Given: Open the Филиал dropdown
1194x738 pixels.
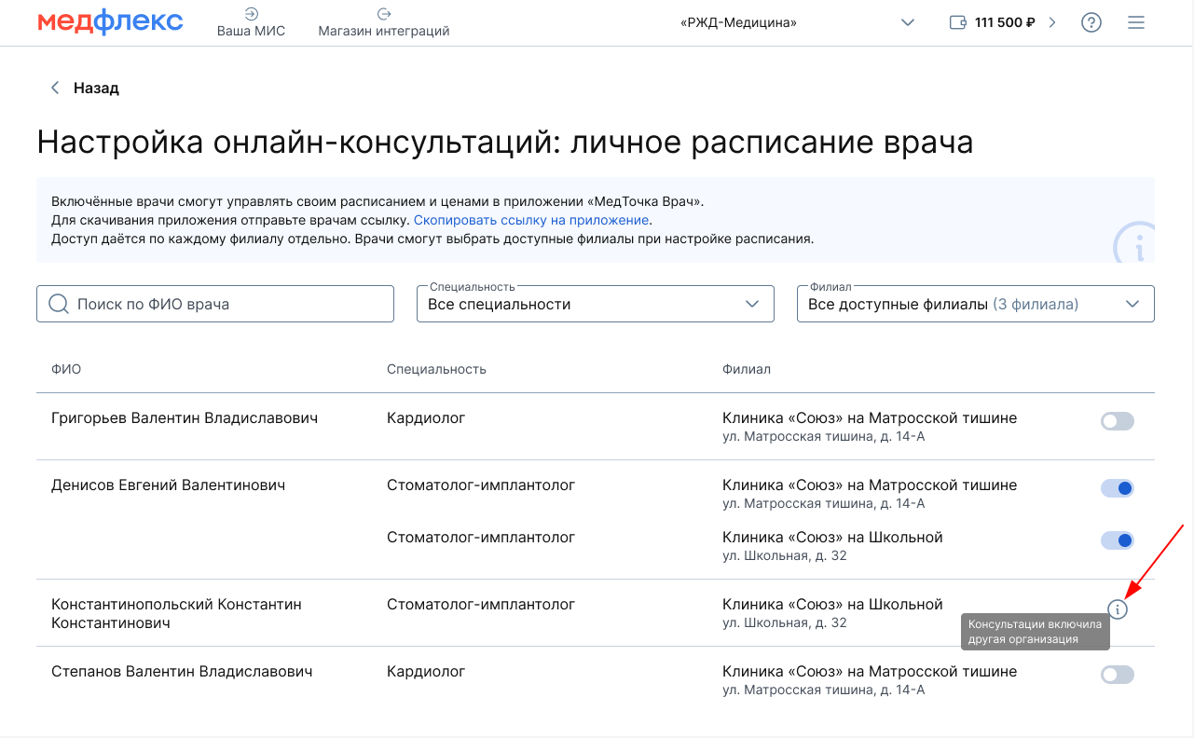Looking at the screenshot, I should point(976,304).
